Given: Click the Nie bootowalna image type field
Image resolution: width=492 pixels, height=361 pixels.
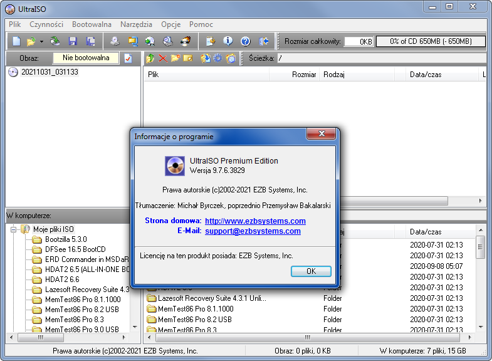Looking at the screenshot, I should pyautogui.click(x=86, y=58).
